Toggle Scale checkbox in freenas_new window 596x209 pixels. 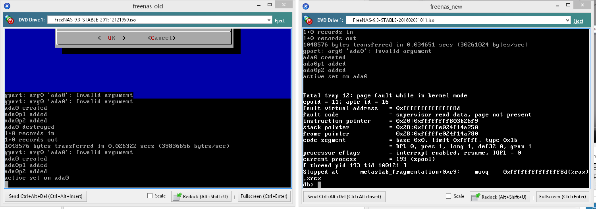pos(448,196)
